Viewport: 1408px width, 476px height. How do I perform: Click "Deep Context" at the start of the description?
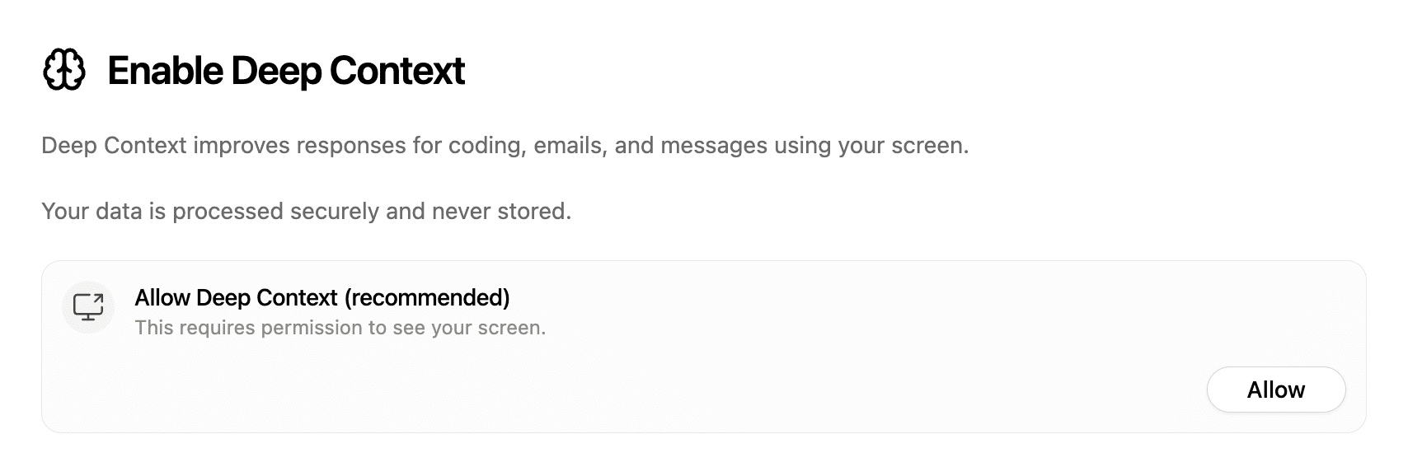tap(114, 146)
